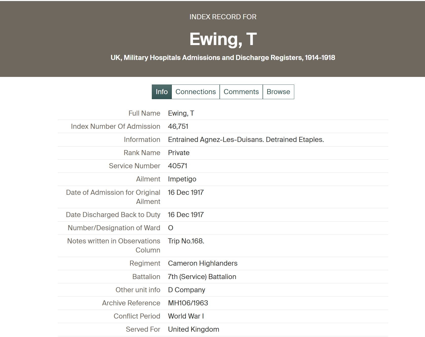Click the regiment value 'Cameron Highlanders'
This screenshot has width=425, height=337.
(x=202, y=263)
